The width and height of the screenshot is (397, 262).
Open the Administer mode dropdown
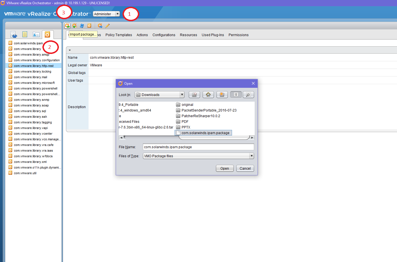click(106, 14)
